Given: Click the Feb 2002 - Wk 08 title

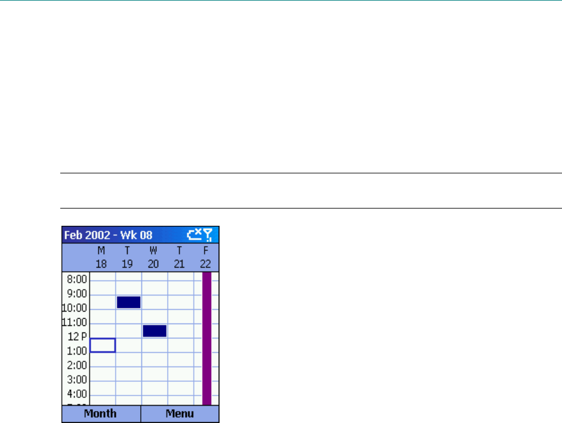Looking at the screenshot, I should (108, 235).
